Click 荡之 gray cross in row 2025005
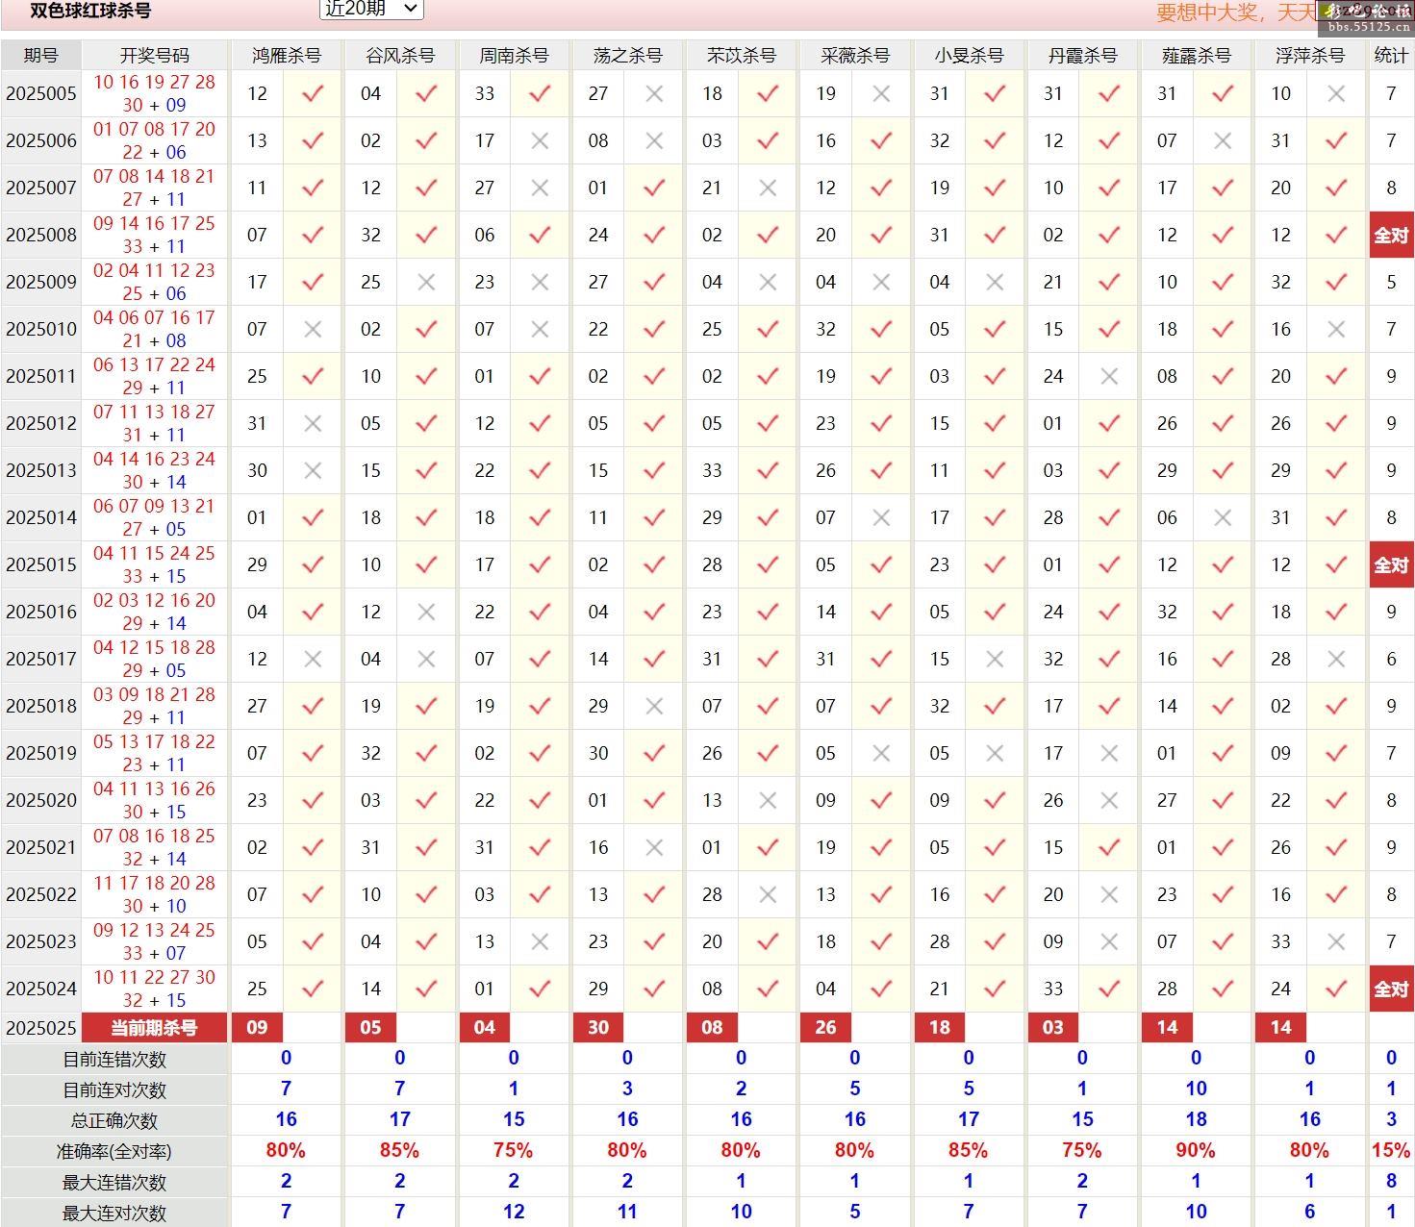The width and height of the screenshot is (1415, 1227). pyautogui.click(x=654, y=93)
